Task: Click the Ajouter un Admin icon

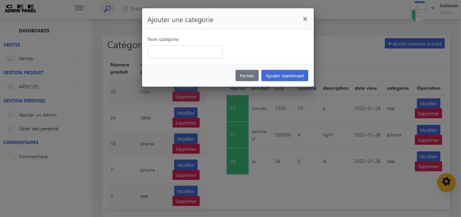Action: point(11,115)
